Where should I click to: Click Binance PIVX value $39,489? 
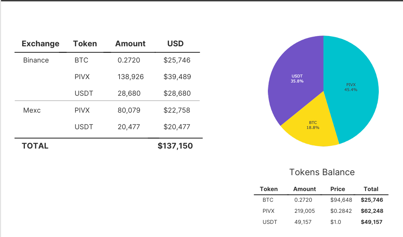coord(177,77)
